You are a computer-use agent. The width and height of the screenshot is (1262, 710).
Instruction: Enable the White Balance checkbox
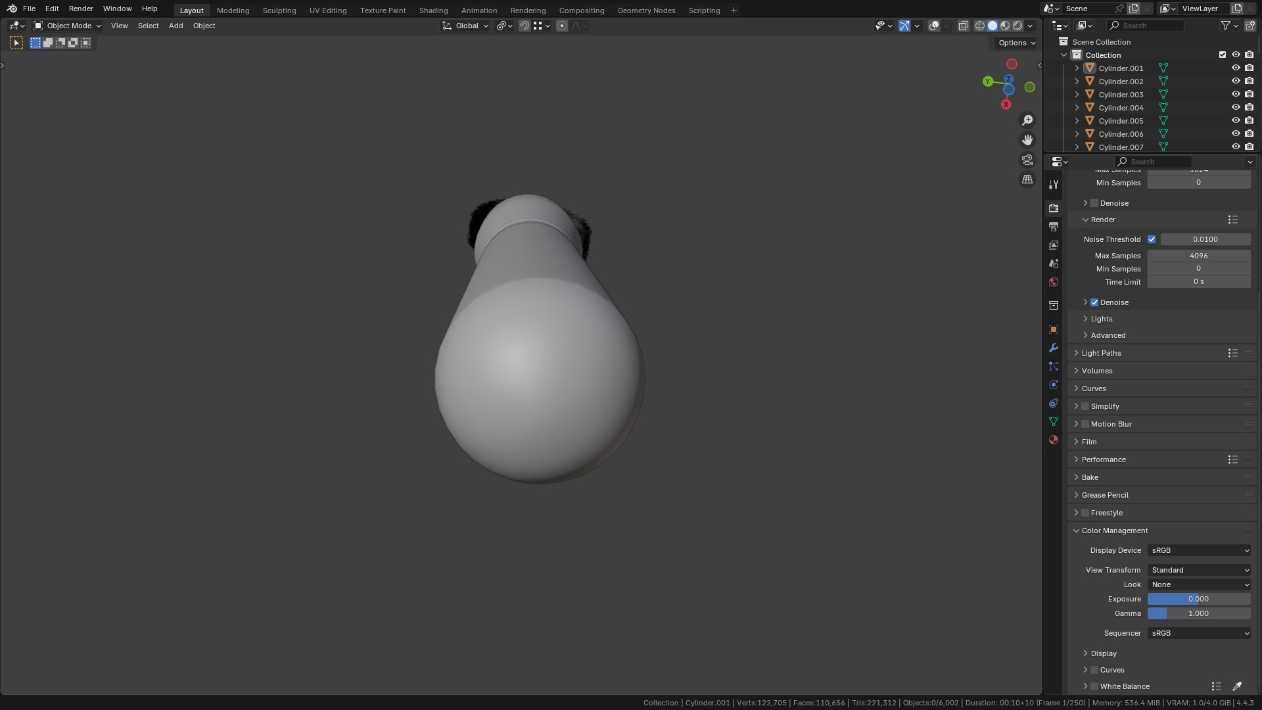1094,686
